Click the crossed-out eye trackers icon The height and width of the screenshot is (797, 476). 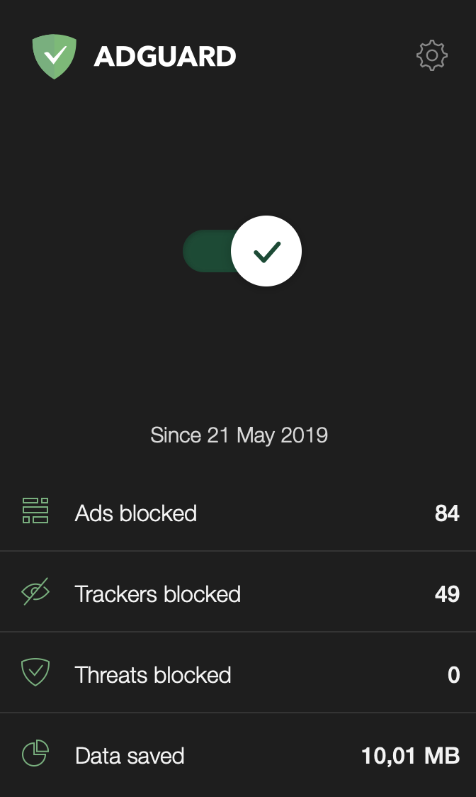35,592
